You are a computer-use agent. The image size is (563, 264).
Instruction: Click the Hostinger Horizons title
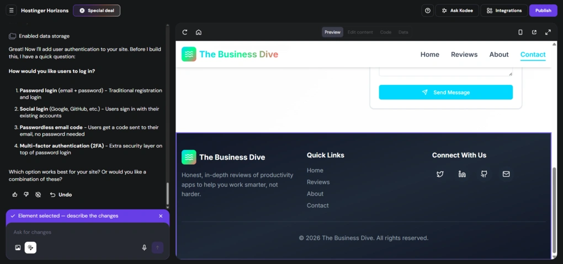[x=45, y=10]
